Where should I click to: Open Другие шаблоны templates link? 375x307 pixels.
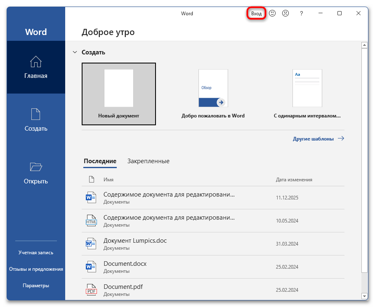[x=313, y=138]
